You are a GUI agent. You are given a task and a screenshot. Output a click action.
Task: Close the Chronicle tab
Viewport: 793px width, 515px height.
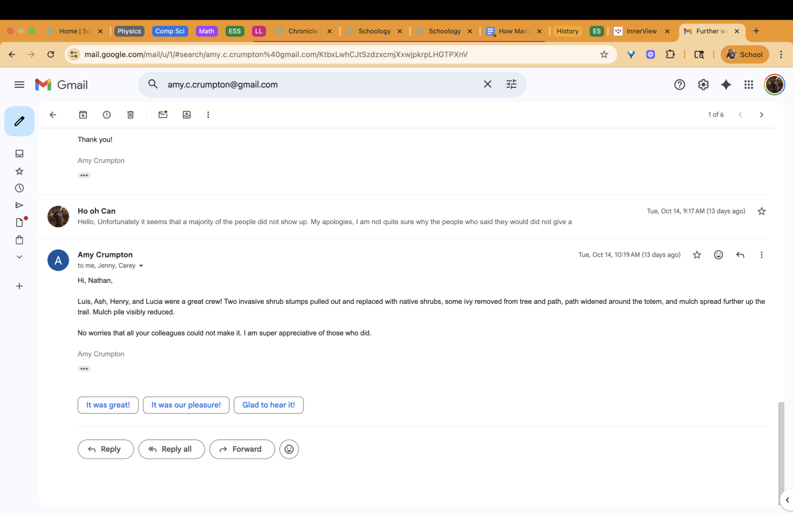tap(329, 31)
